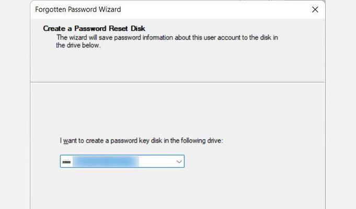356x209 pixels.
Task: Click the blank area below the drive combo box
Action: pos(177,188)
